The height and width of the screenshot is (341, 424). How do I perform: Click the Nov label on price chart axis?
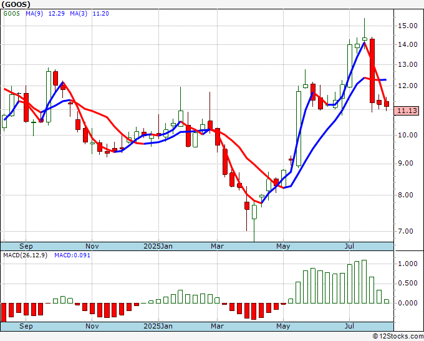[92, 246]
